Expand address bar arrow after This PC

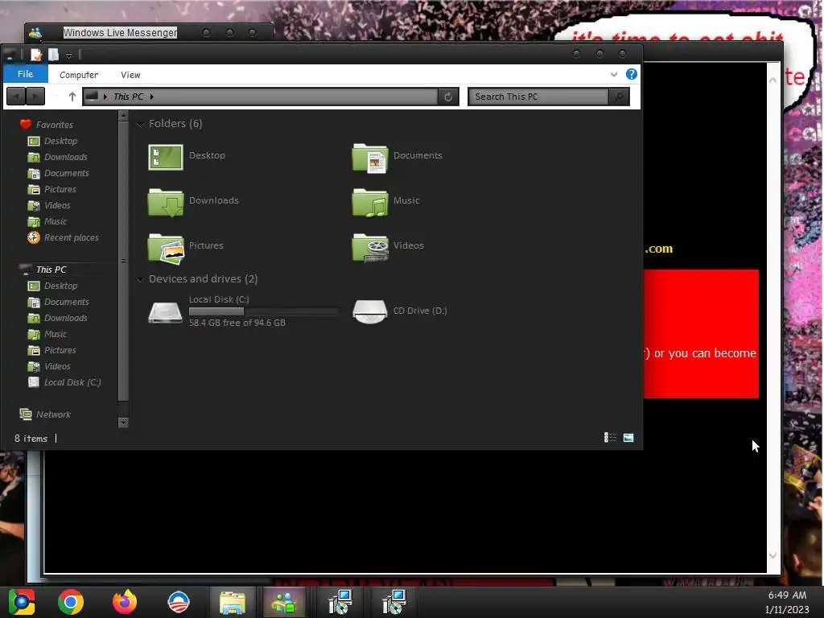[152, 97]
